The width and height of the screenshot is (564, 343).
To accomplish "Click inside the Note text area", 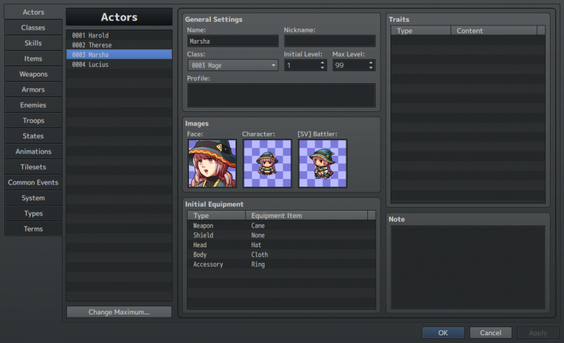I will click(468, 267).
